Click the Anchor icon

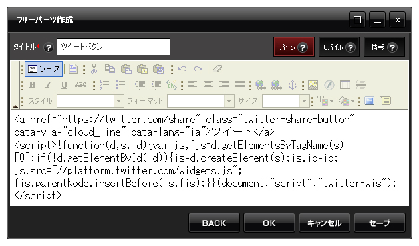point(293,85)
